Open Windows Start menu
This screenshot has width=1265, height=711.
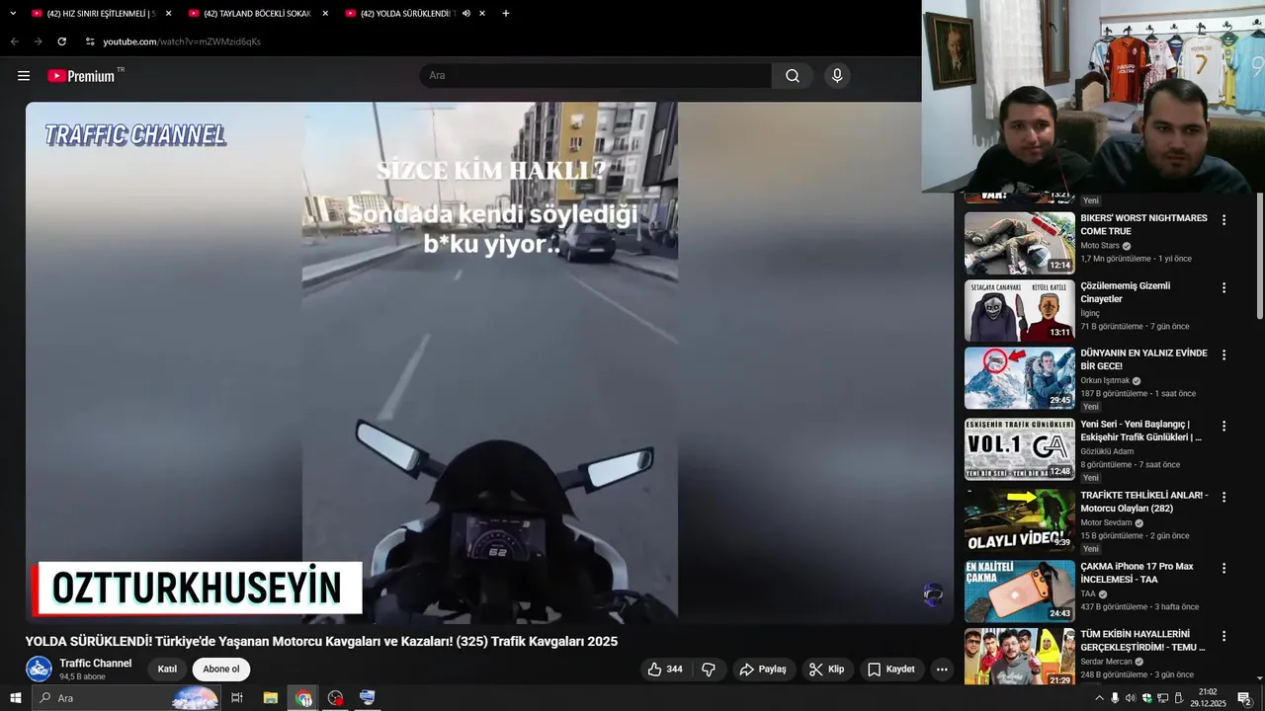coord(15,698)
